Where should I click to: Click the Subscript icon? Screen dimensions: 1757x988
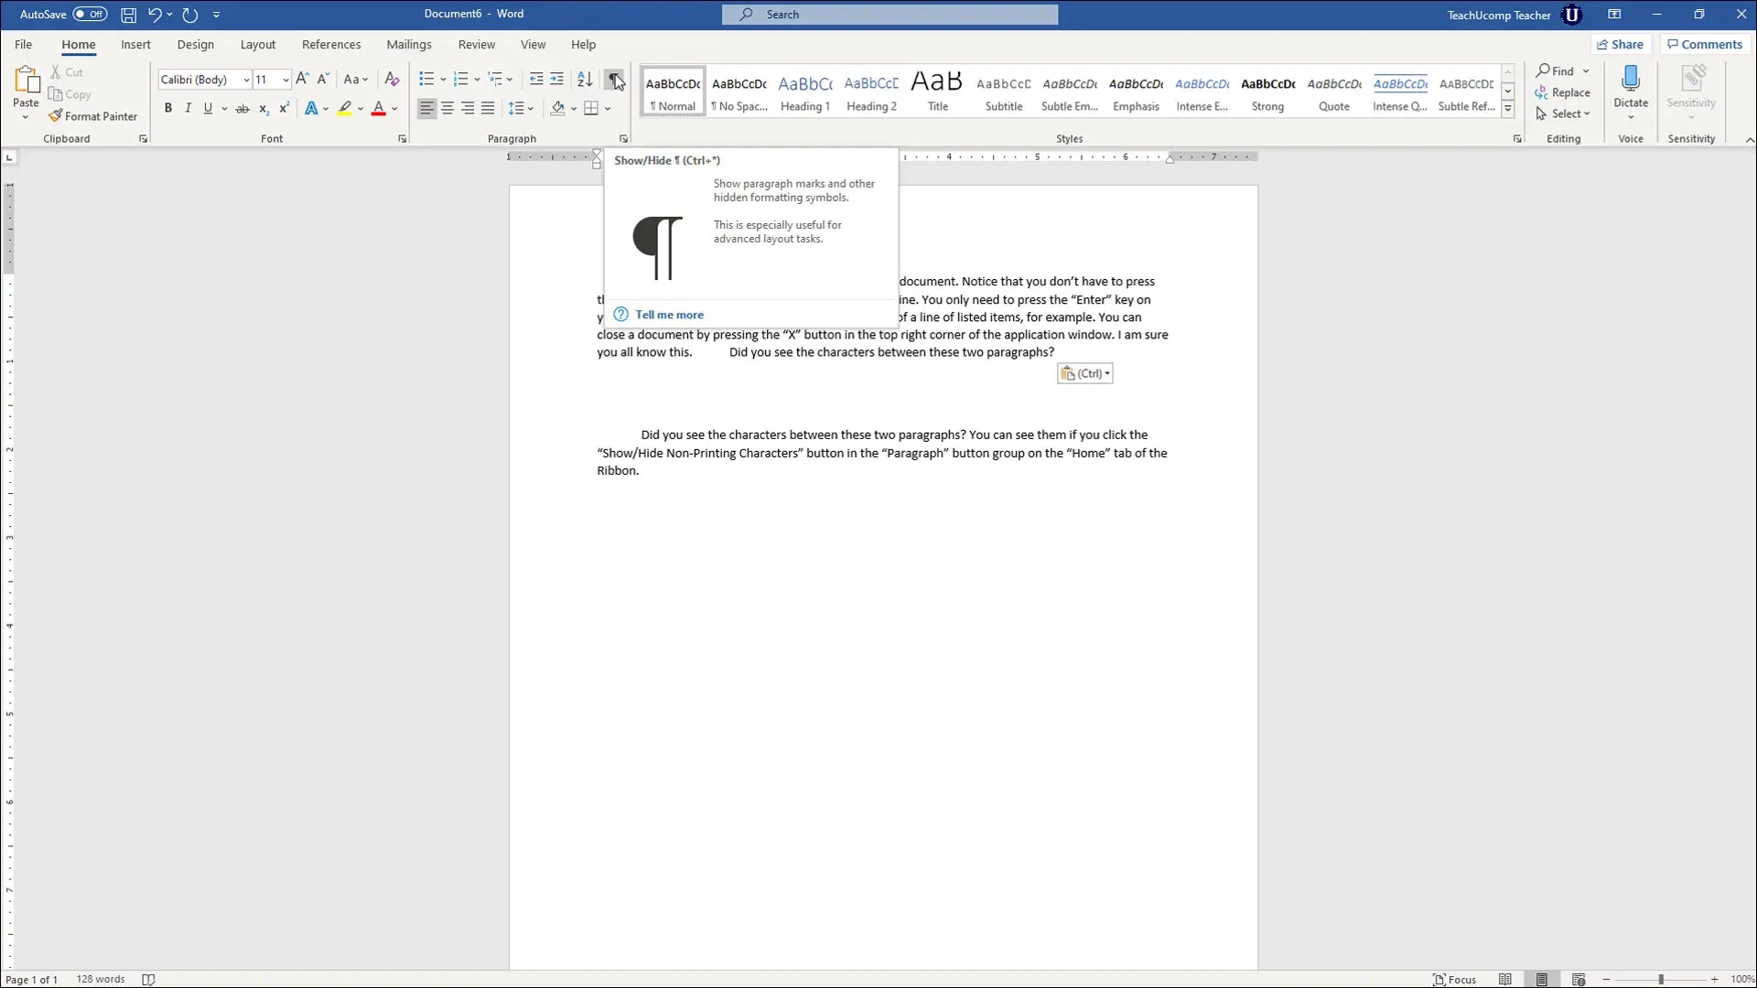coord(263,109)
